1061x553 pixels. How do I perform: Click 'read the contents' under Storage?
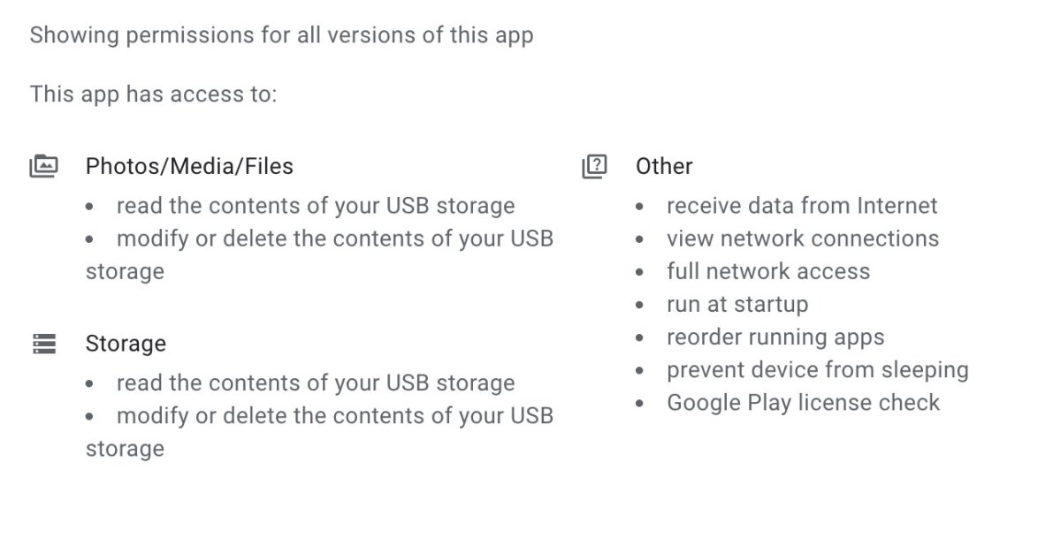click(x=315, y=383)
